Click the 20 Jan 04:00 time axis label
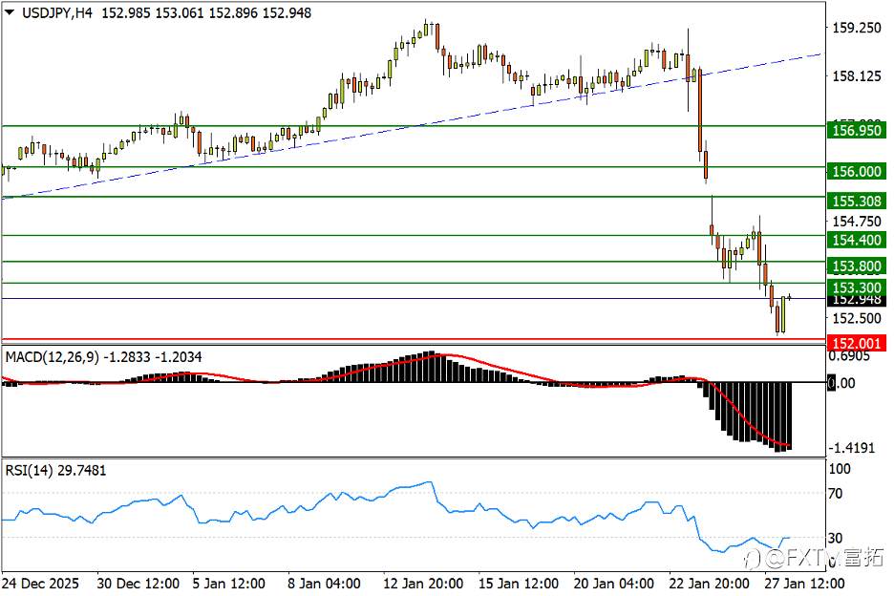 [613, 584]
